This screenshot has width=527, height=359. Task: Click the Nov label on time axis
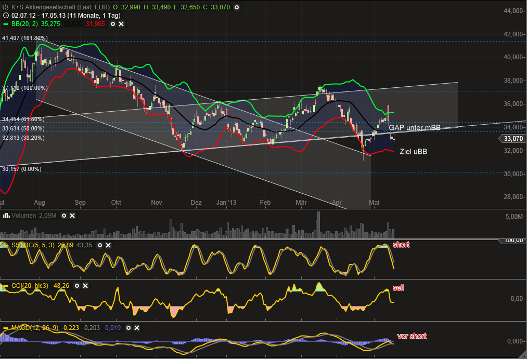pos(156,202)
